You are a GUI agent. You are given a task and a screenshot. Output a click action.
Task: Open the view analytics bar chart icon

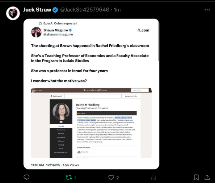(153, 178)
